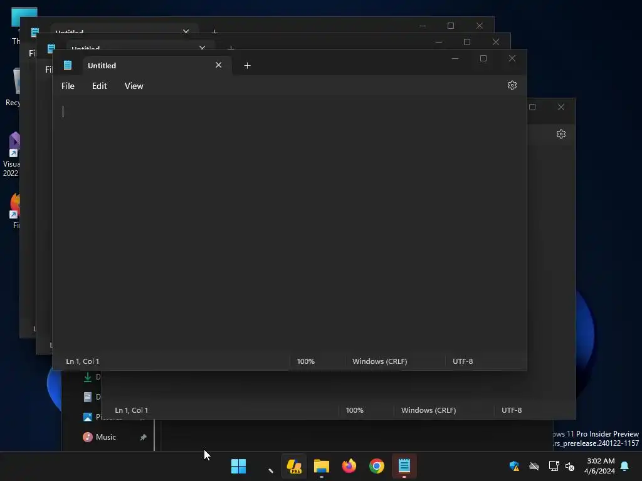This screenshot has width=642, height=481.
Task: Open Settings gear in front Notepad
Action: coord(512,85)
